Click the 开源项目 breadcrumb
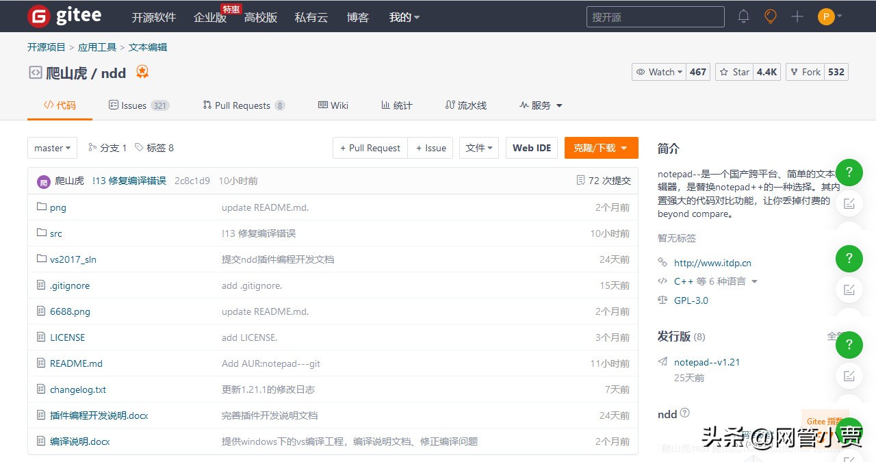Viewport: 876px width, 462px height. tap(47, 47)
